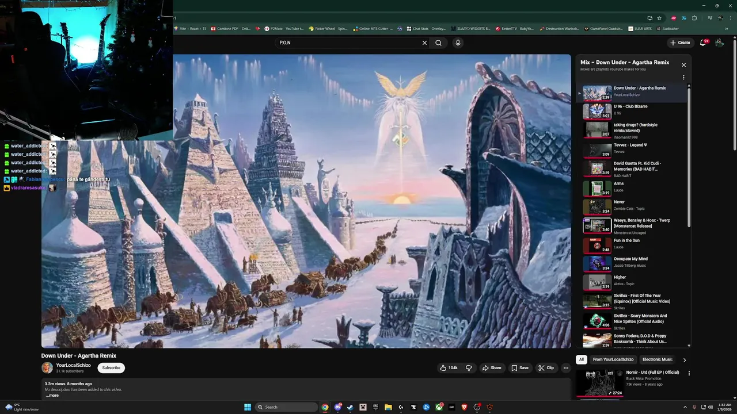Open the BetterTTV bookmark

tap(515, 28)
